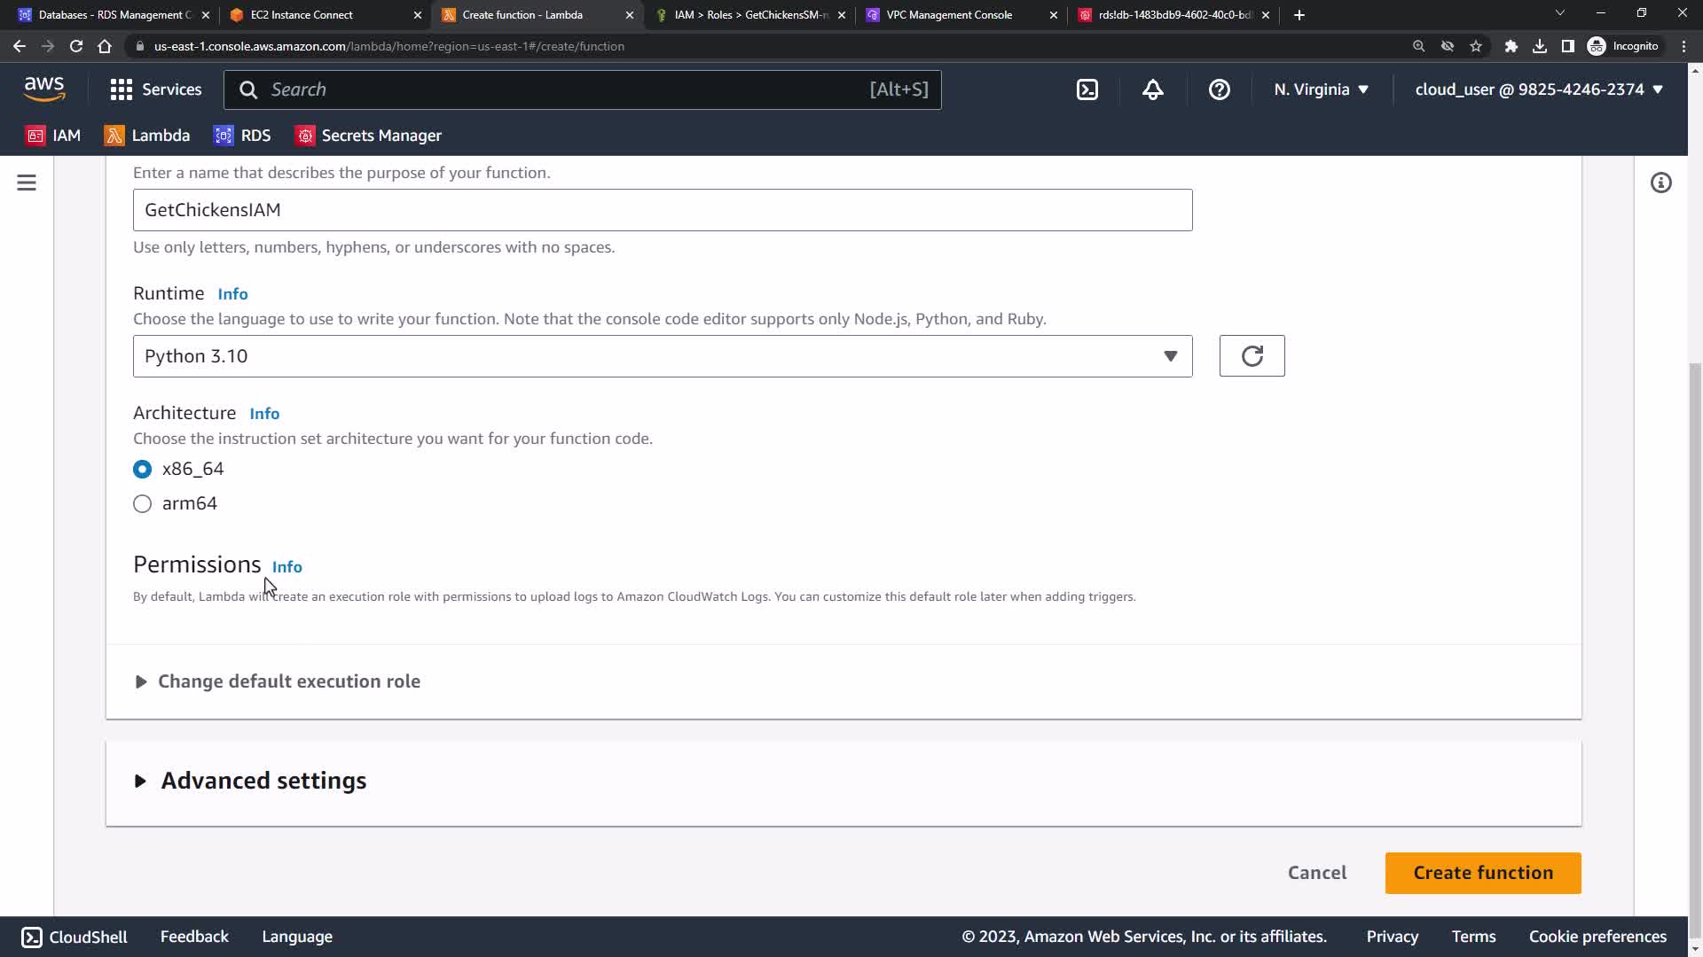
Task: Open the Permissions Info link
Action: pyautogui.click(x=286, y=567)
